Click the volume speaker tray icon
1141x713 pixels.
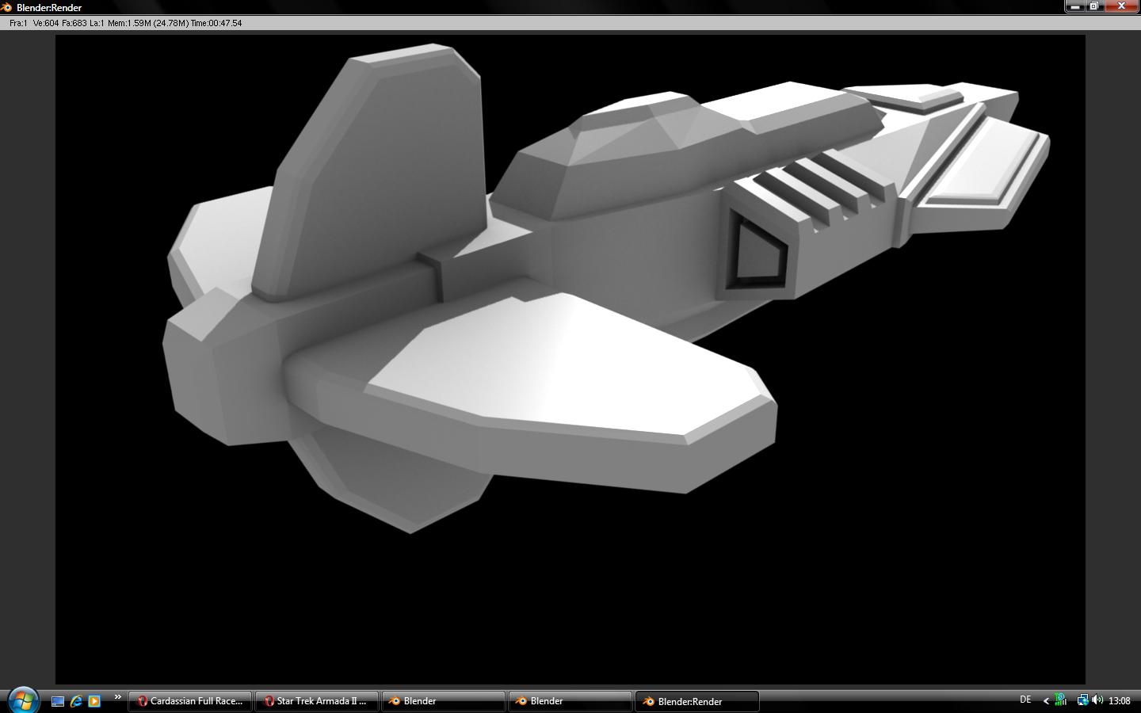pos(1097,700)
